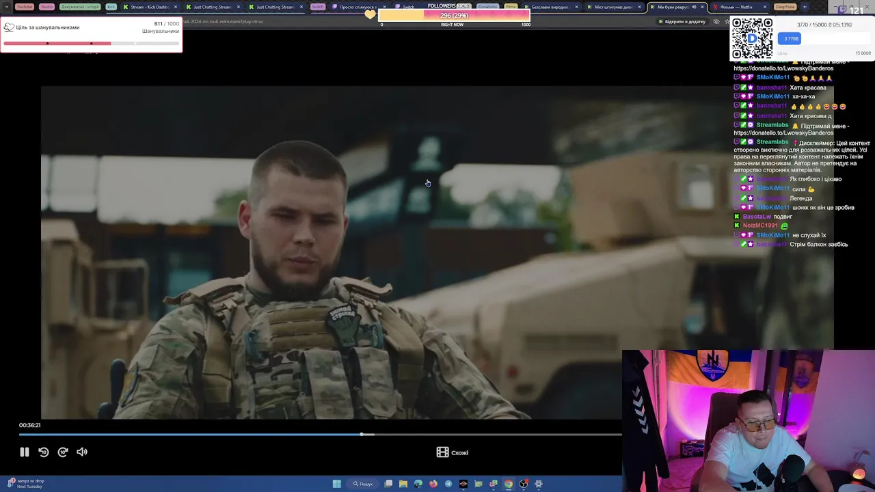Mute audio on the Ми були рекрутами tab

pyautogui.click(x=694, y=7)
